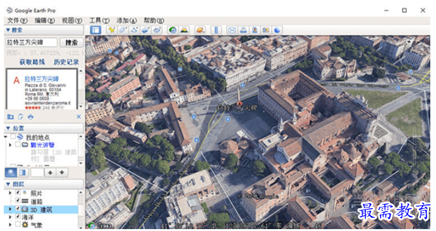Copy search results to My Places folder icon
436x231 pixels.
(11, 116)
